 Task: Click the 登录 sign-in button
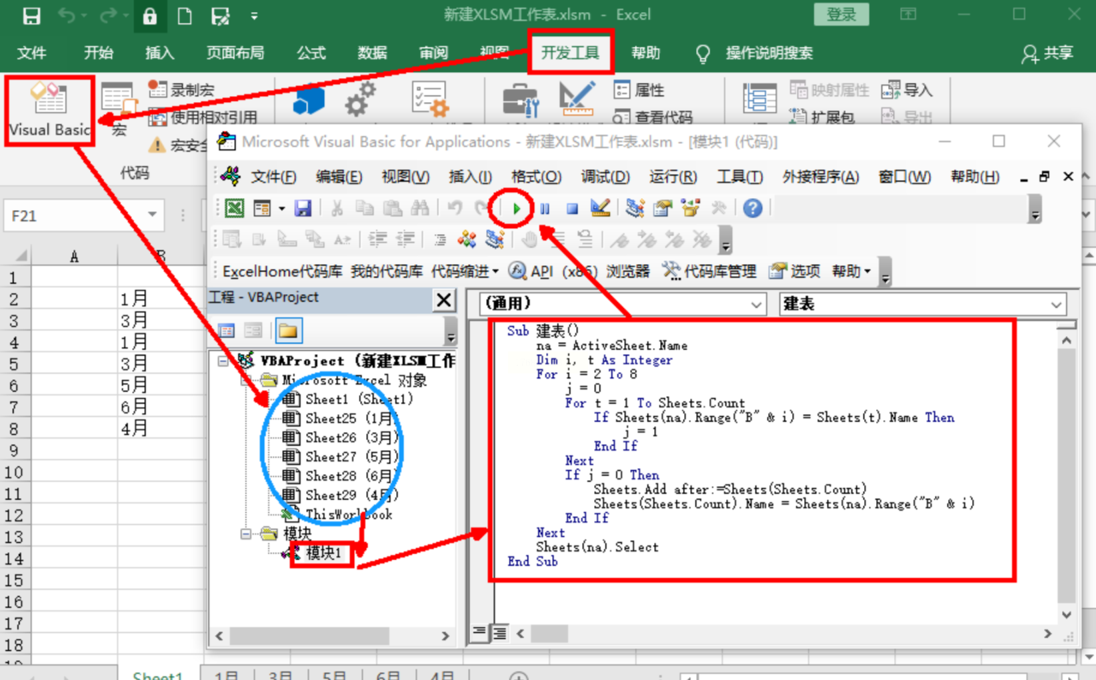click(841, 15)
